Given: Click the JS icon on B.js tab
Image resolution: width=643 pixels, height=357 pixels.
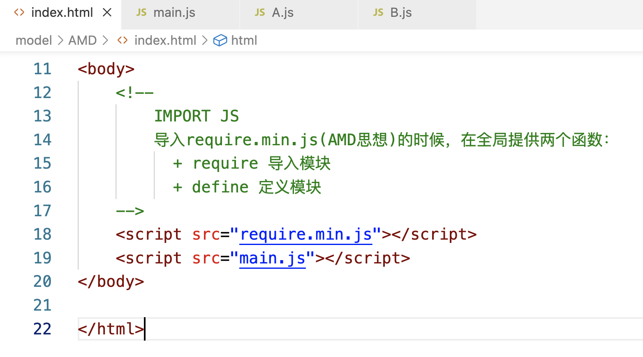Looking at the screenshot, I should (x=378, y=13).
